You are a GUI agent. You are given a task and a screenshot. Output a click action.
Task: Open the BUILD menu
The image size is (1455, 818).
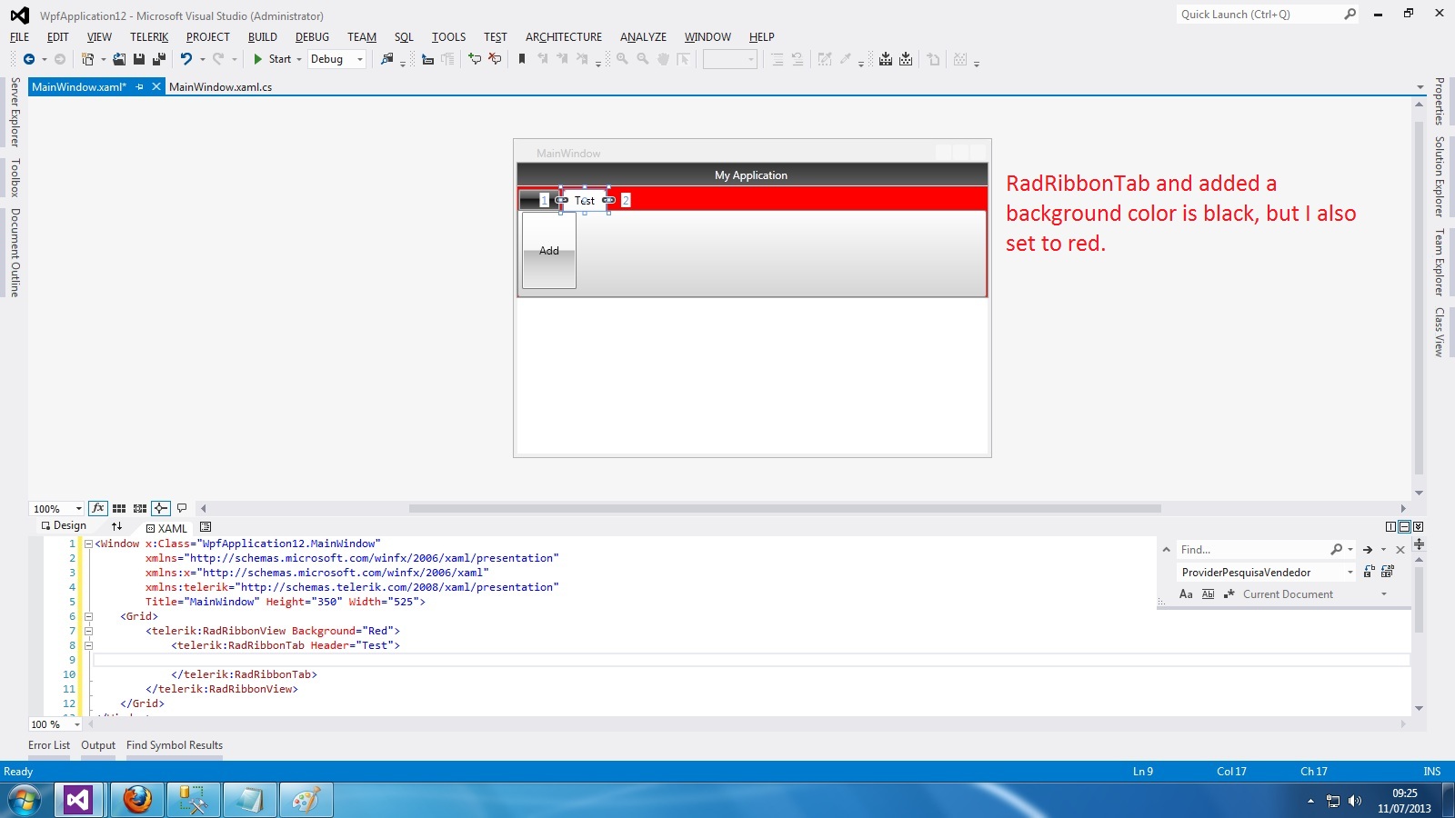point(263,37)
